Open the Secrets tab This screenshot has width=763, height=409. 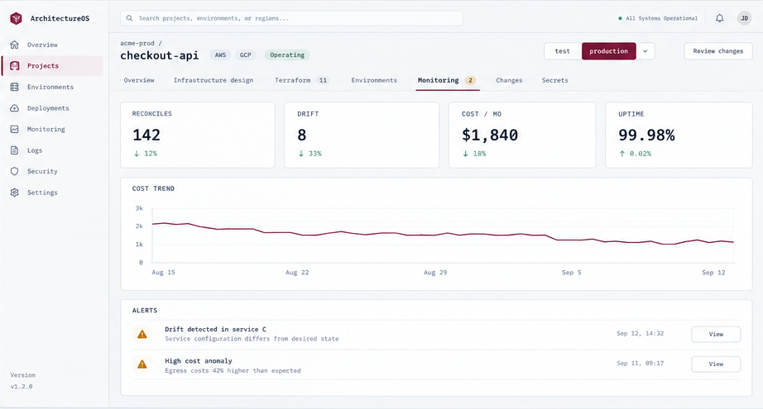(554, 80)
